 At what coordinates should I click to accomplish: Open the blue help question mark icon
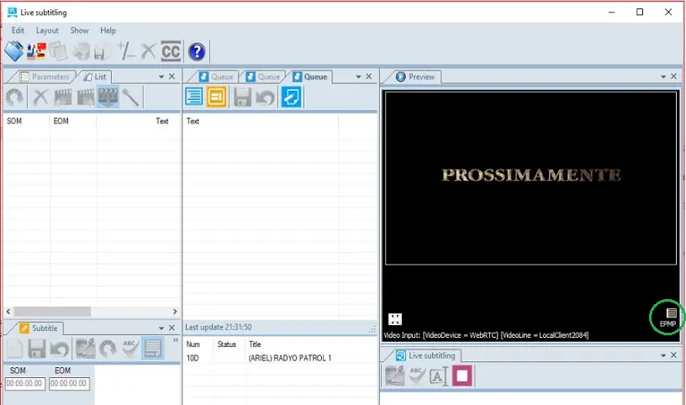click(197, 51)
